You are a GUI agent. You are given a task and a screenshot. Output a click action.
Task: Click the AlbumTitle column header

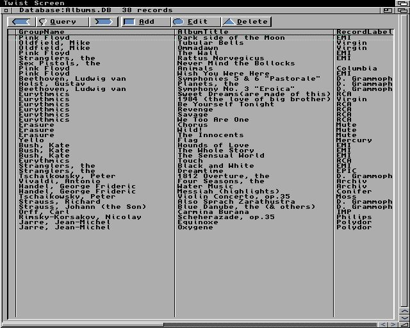(203, 32)
